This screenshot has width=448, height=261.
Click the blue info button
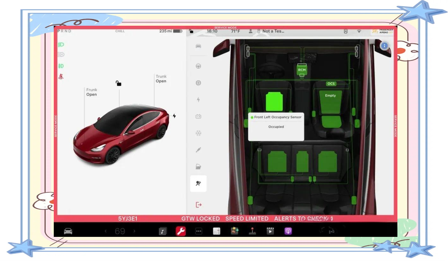click(x=384, y=46)
